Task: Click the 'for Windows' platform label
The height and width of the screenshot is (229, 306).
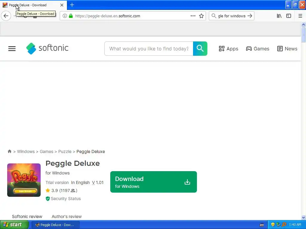Action: 58,173
